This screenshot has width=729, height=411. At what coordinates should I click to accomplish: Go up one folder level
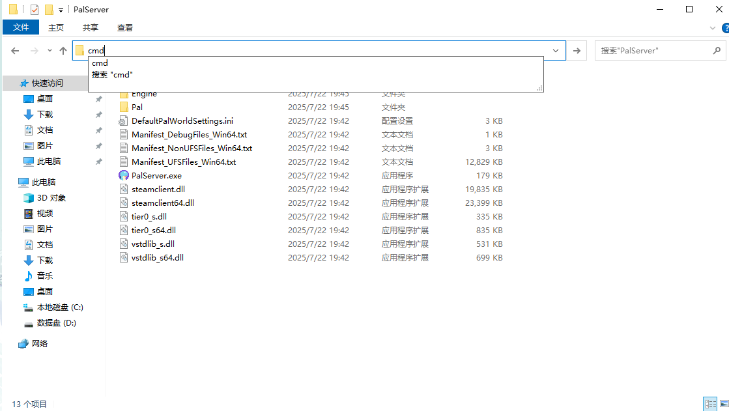pos(63,51)
